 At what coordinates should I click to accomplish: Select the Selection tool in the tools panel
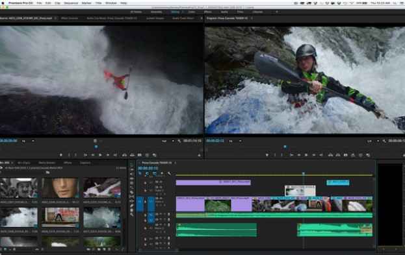pyautogui.click(x=132, y=165)
